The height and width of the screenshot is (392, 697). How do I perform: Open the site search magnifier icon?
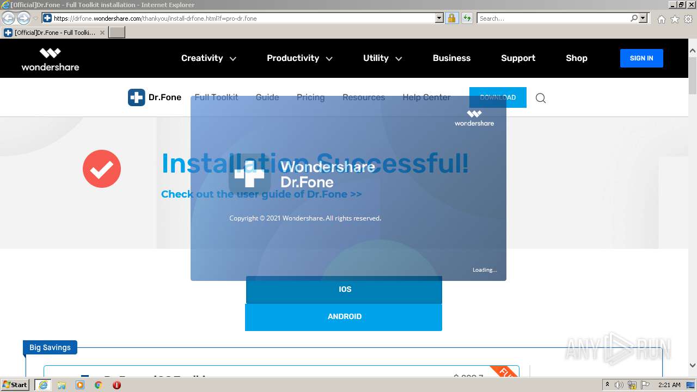[540, 98]
